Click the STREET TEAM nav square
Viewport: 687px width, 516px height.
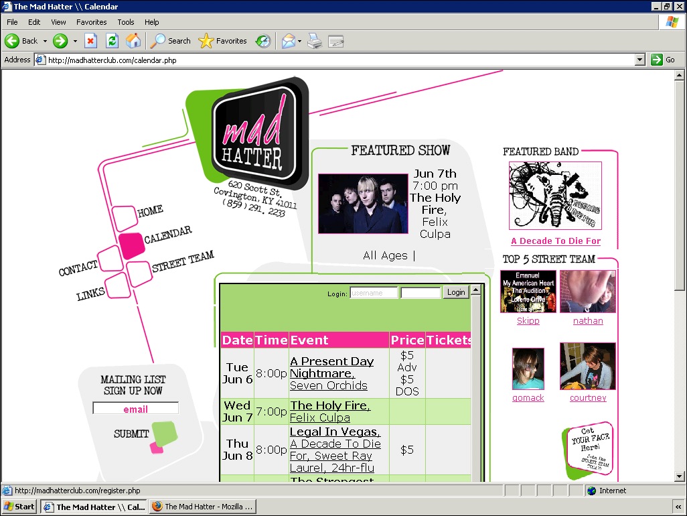[139, 273]
